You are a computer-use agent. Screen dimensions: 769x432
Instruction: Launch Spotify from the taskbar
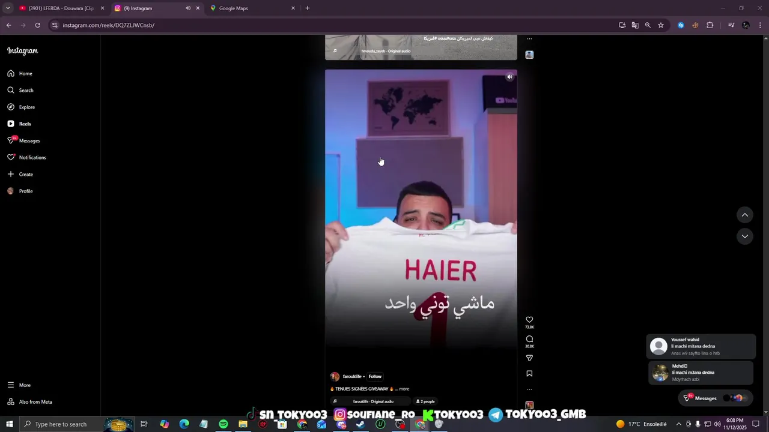pyautogui.click(x=223, y=424)
